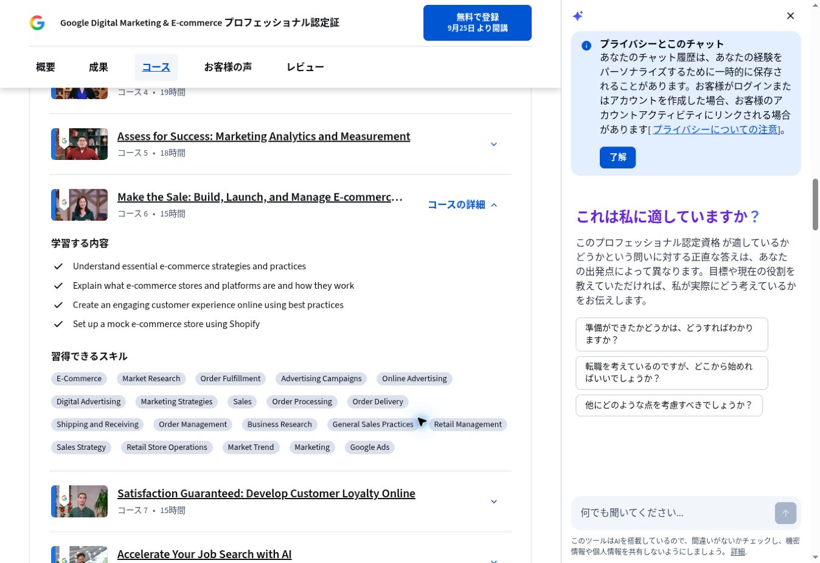Open the プライバシーについての注意 link

(x=715, y=130)
